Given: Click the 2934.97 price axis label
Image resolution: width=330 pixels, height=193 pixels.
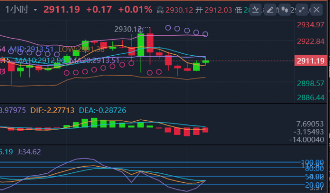Looking at the screenshot, I should 310,25.
